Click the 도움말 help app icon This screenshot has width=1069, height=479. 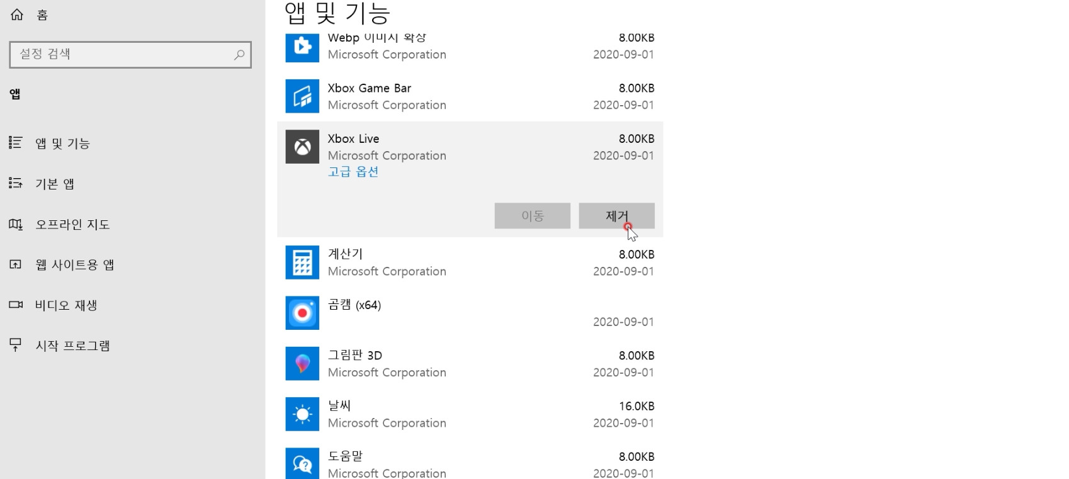pos(302,463)
